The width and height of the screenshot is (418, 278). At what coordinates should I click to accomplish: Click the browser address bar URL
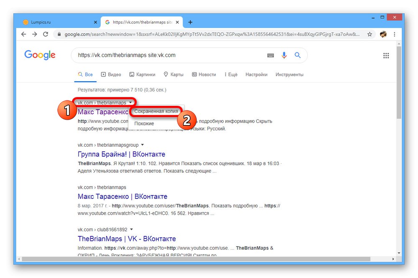tap(212, 34)
